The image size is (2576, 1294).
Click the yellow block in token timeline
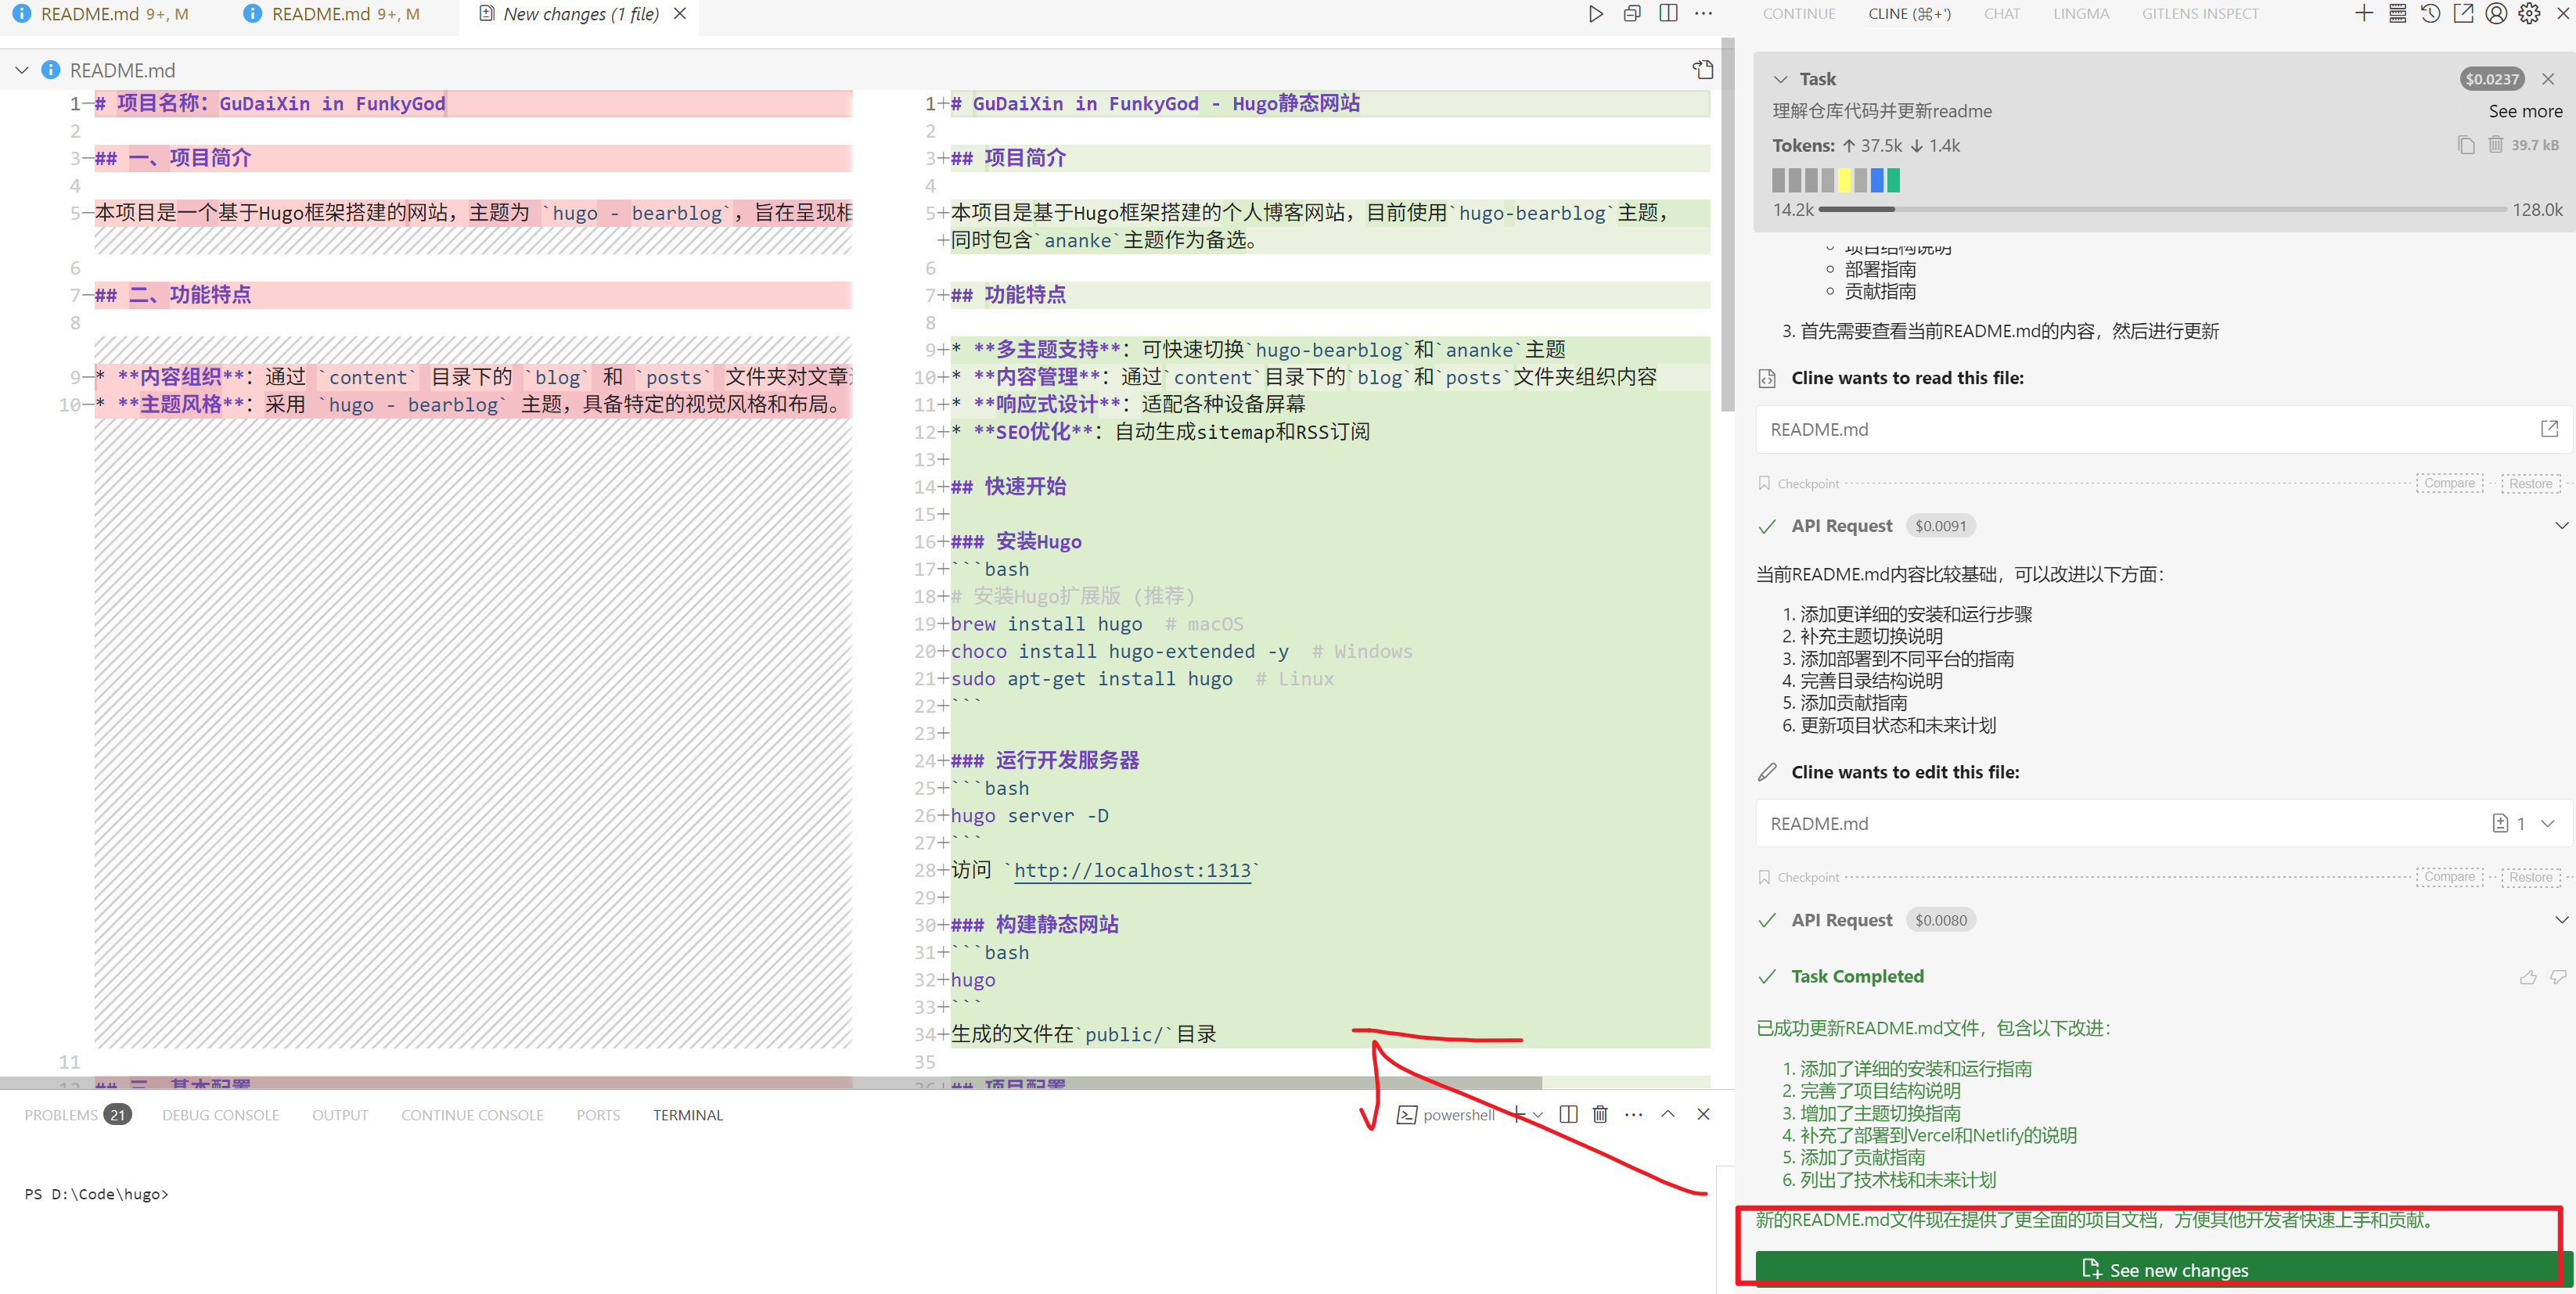pos(1844,180)
